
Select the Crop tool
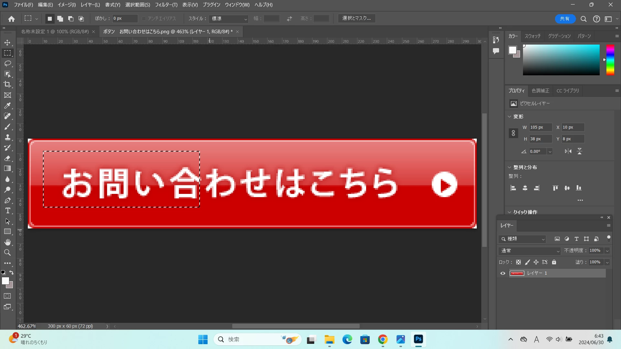7,85
